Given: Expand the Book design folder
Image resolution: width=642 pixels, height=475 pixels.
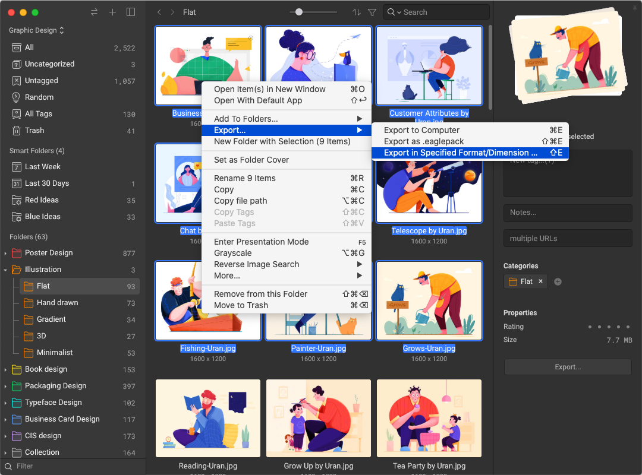Looking at the screenshot, I should pos(5,369).
